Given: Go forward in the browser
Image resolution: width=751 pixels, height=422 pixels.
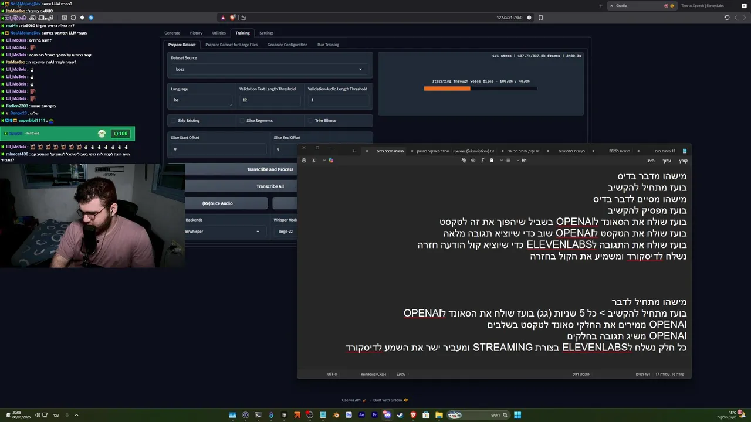Looking at the screenshot, I should (x=735, y=18).
